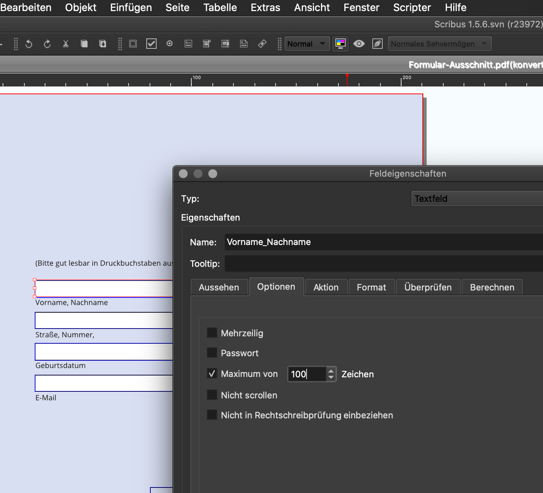Toggle preview mode eye icon
543x493 pixels.
point(359,44)
